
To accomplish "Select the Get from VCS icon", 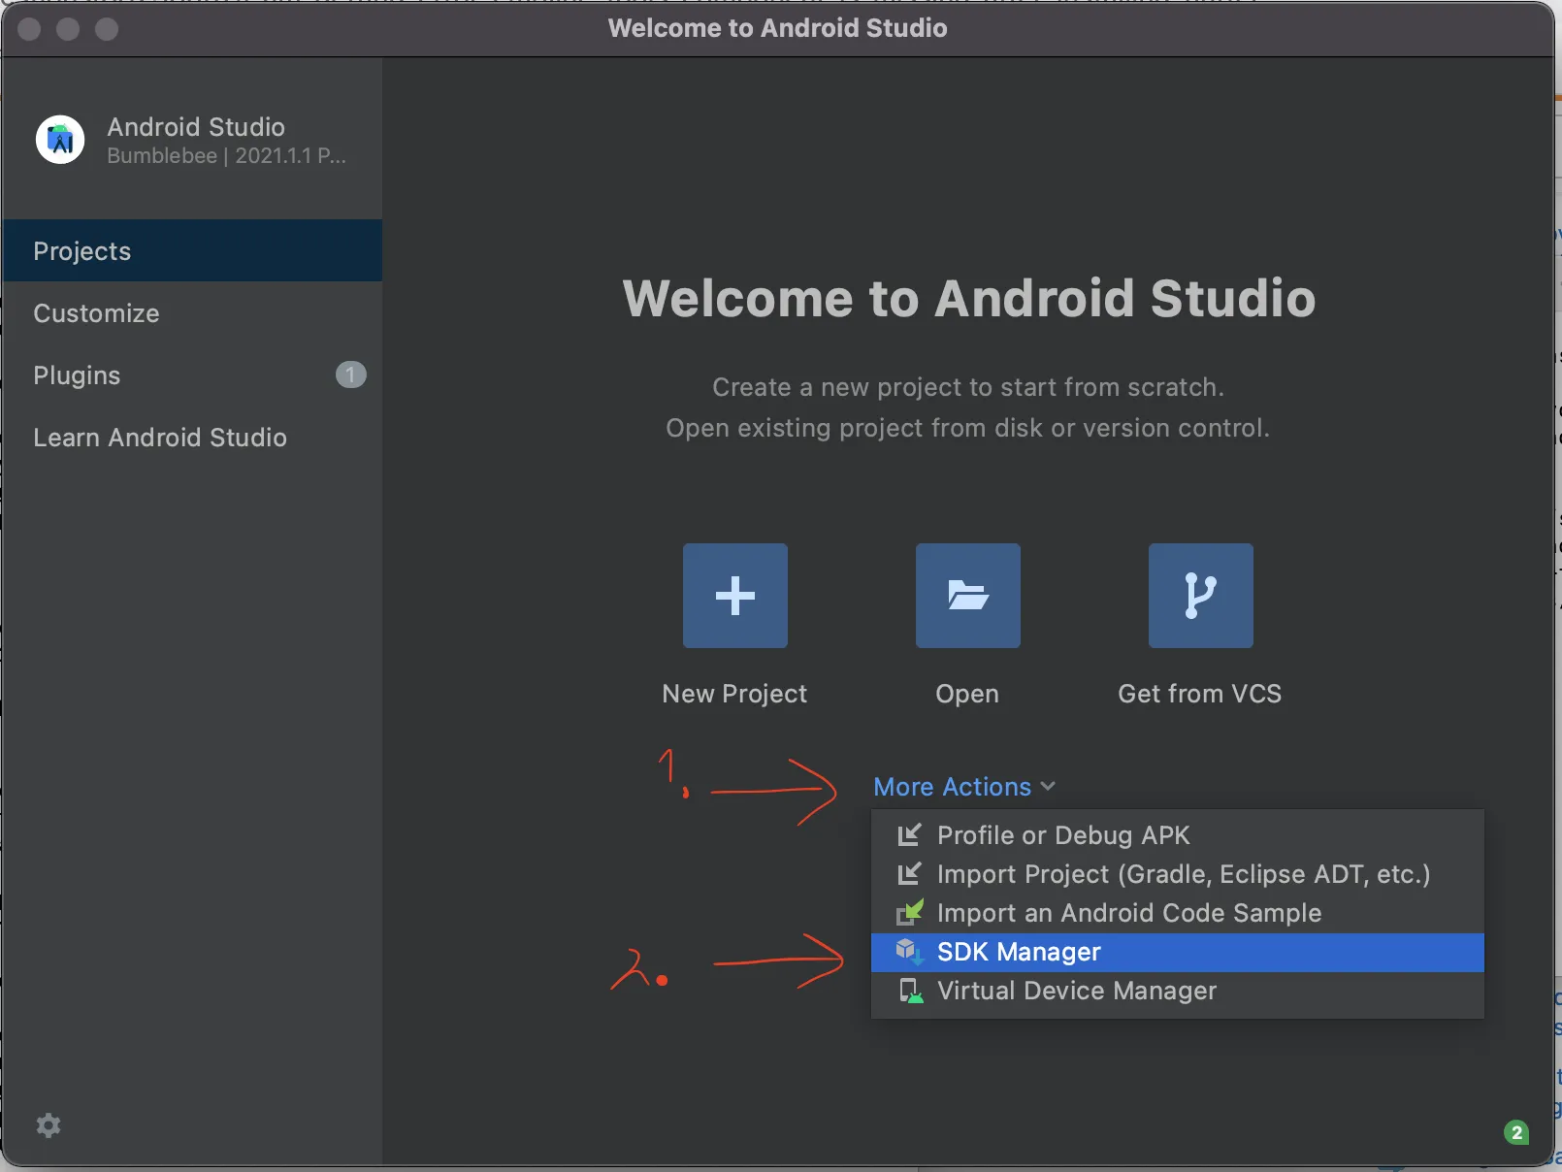I will point(1199,596).
